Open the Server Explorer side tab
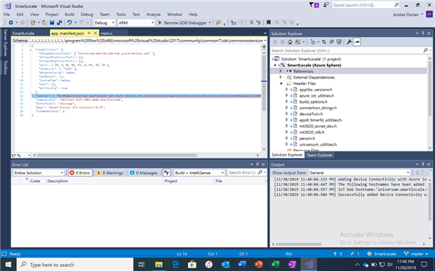The width and height of the screenshot is (435, 271). point(5,43)
